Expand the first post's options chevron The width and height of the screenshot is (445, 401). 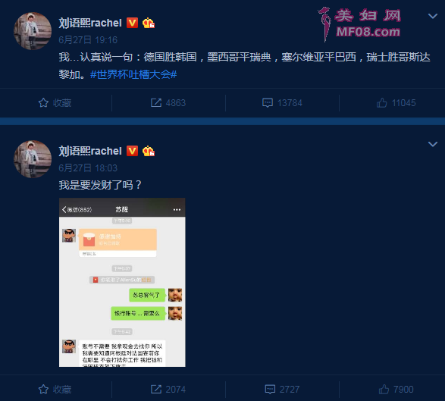433,16
